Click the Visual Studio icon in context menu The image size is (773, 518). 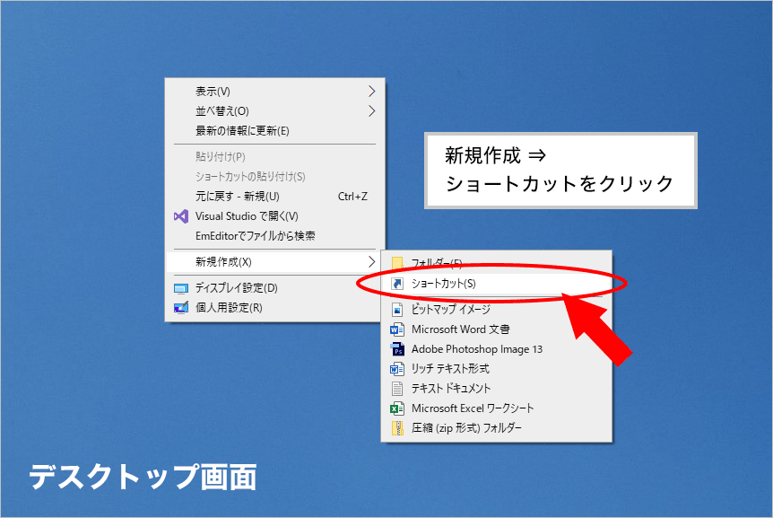click(181, 216)
